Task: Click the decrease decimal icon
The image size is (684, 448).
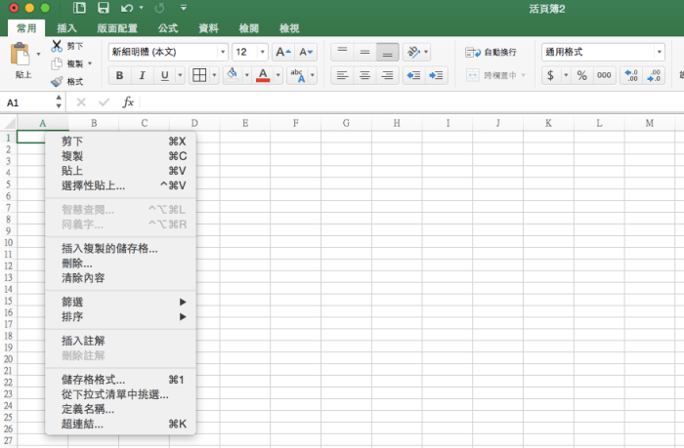Action: pyautogui.click(x=654, y=75)
